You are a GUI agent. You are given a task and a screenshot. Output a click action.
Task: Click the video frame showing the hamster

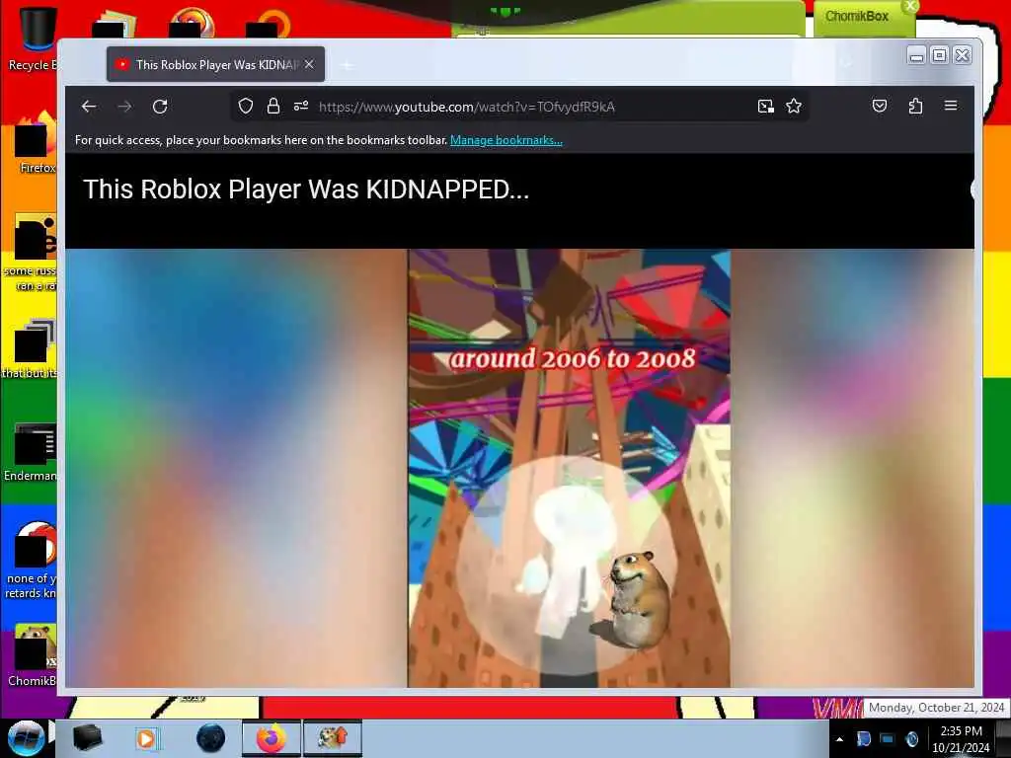pos(570,468)
